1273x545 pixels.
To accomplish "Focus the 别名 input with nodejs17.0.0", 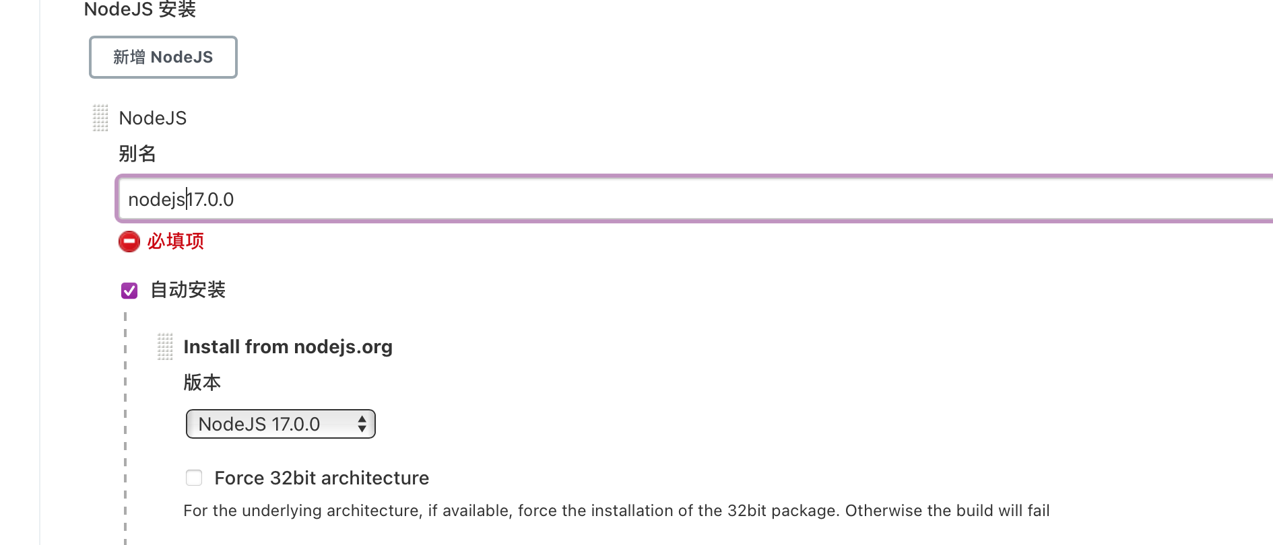I will coord(694,198).
